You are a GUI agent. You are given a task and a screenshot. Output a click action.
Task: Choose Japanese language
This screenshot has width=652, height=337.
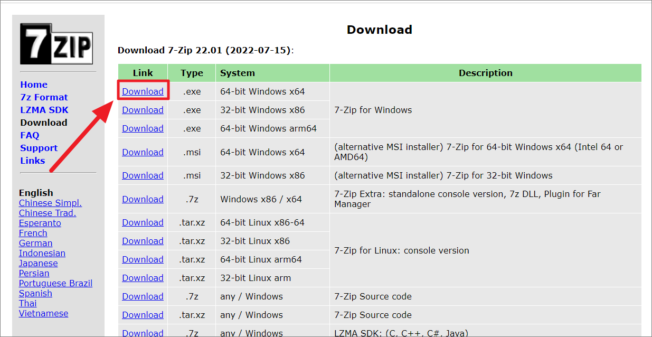[39, 263]
